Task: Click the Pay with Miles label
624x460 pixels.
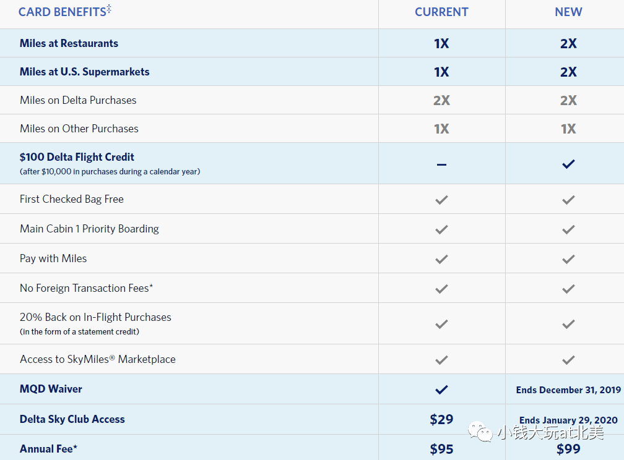Action: pos(53,258)
